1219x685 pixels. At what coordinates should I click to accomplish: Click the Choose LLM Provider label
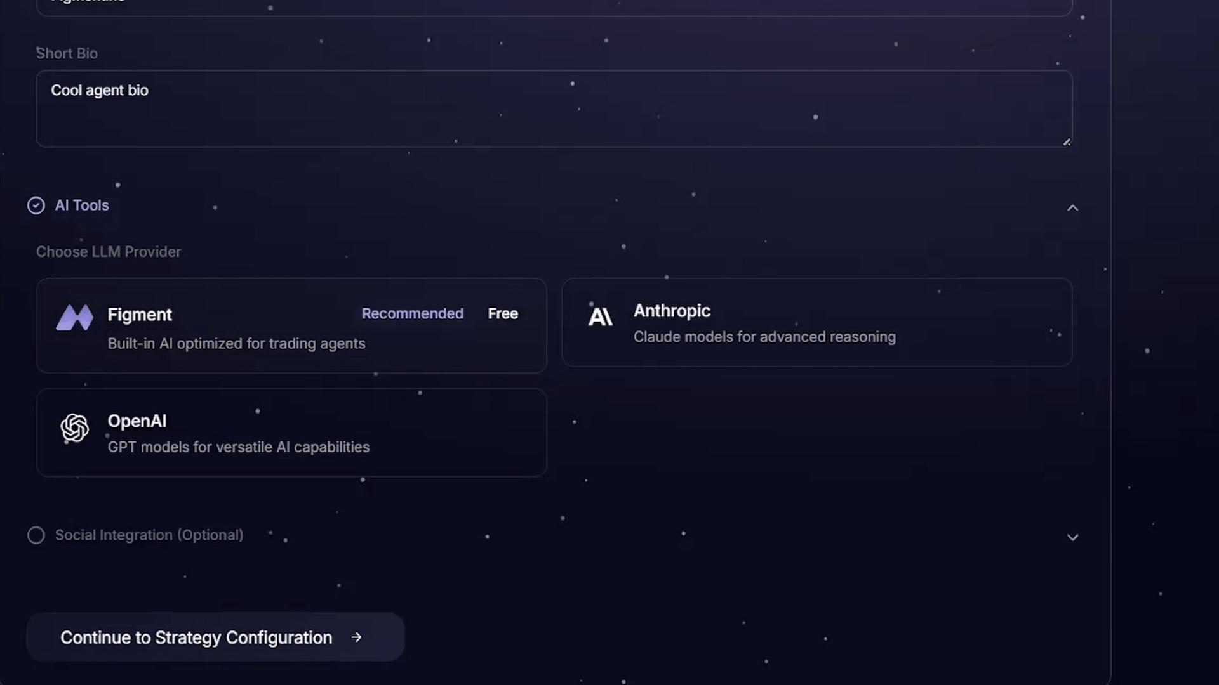[109, 252]
